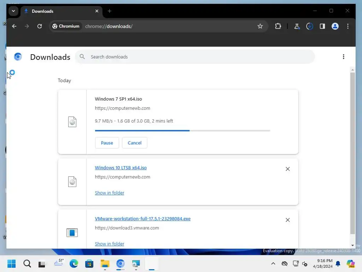The height and width of the screenshot is (272, 362).
Task: Open the 9:16 PM clock and calendar
Action: point(323,263)
